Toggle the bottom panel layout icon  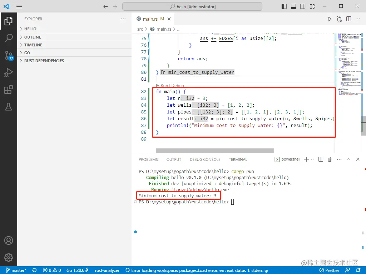point(293,6)
